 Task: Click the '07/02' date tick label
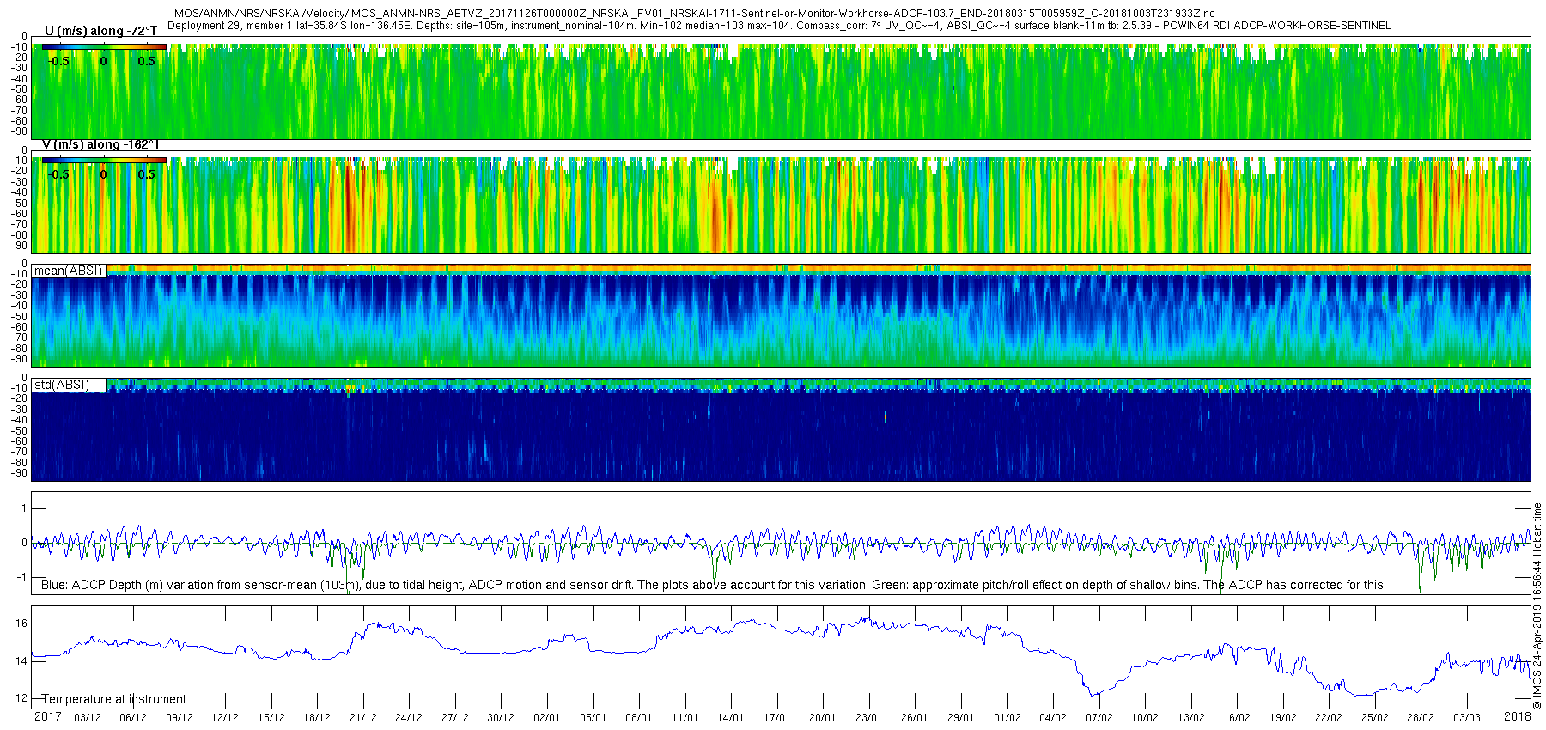(x=1099, y=718)
